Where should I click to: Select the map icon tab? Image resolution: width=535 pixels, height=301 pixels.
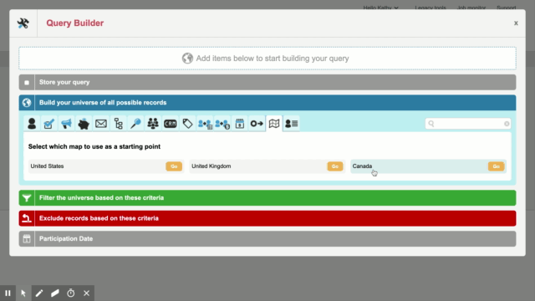pos(274,124)
